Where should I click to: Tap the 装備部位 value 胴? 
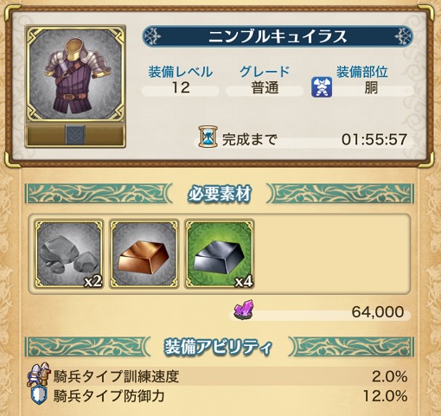(x=371, y=87)
